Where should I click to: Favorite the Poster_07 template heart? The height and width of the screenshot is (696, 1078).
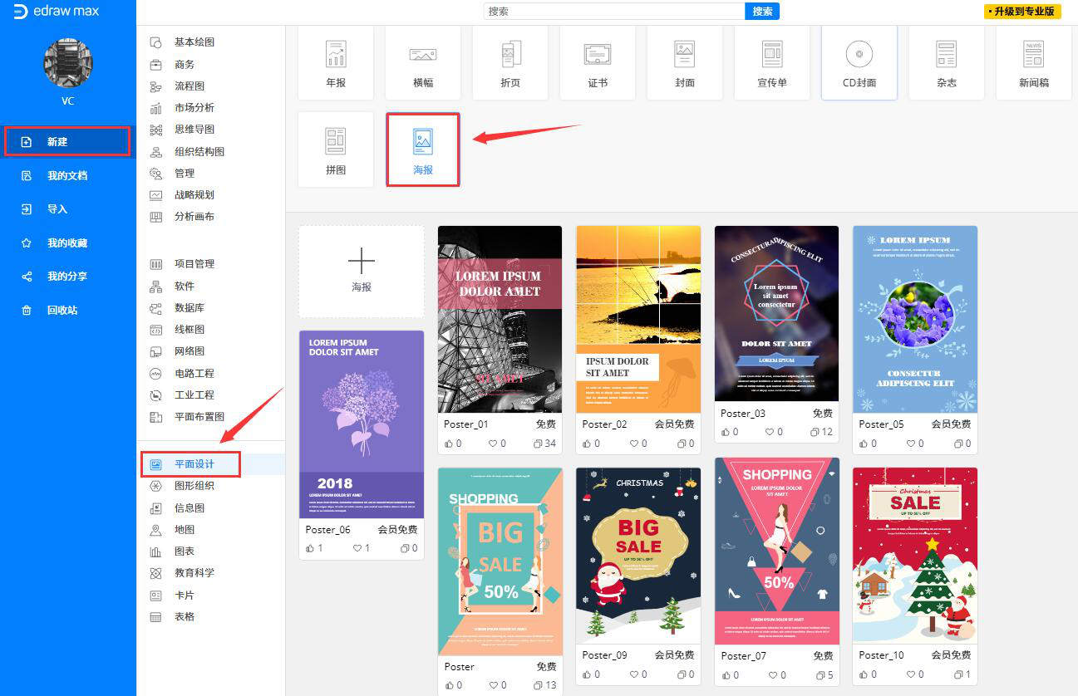pos(772,675)
